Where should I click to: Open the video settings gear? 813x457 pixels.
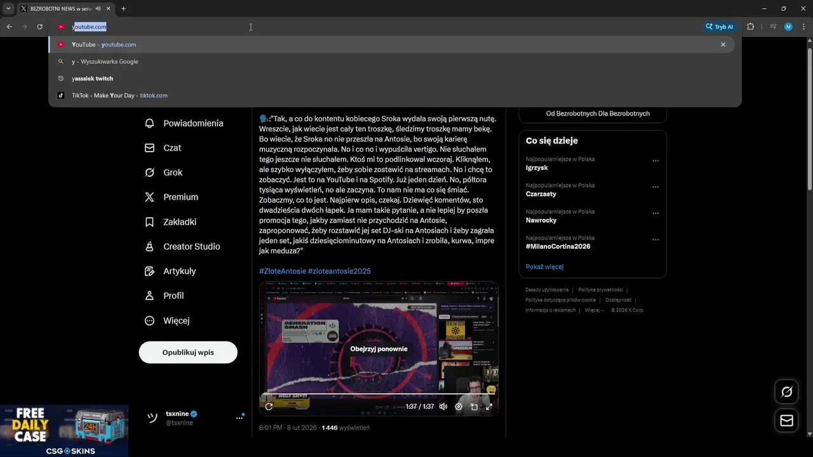[x=459, y=406]
